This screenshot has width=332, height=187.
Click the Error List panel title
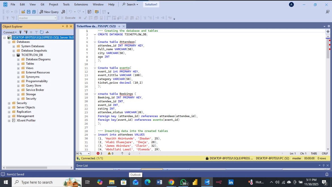[x=82, y=165]
